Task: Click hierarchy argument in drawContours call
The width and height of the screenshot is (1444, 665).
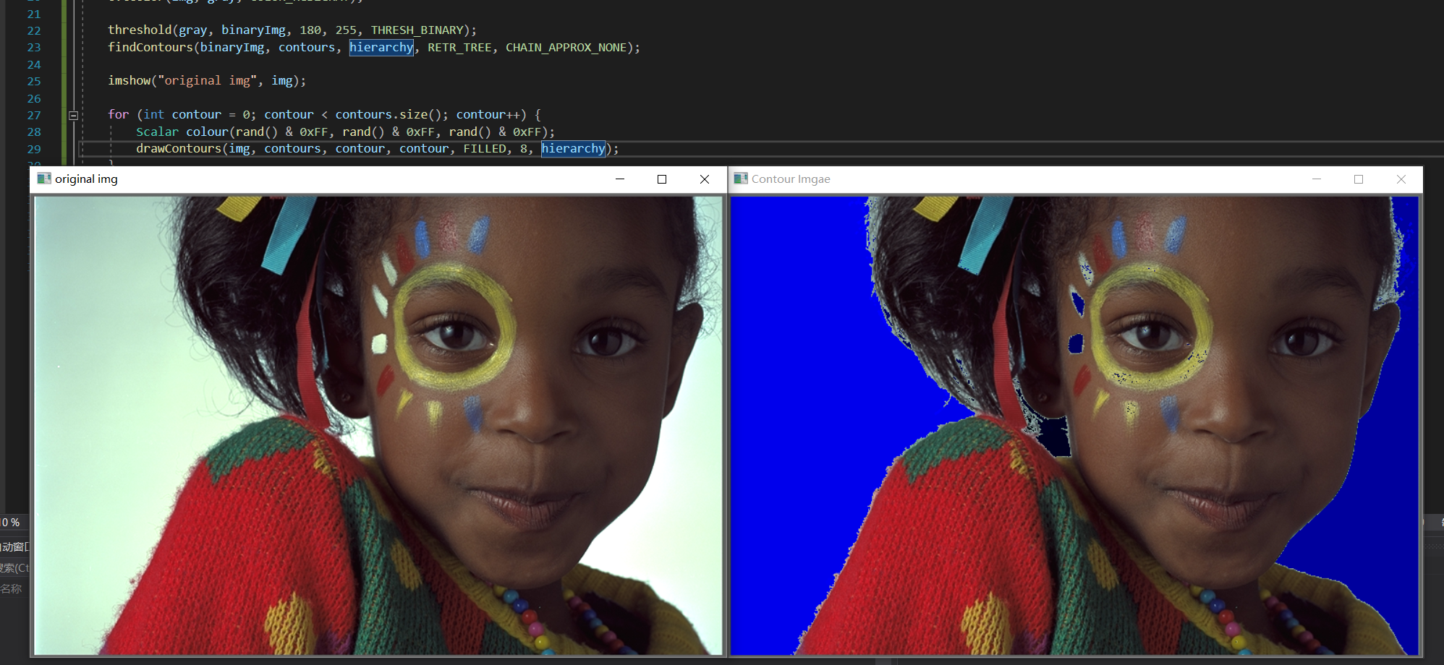Action: [x=573, y=149]
